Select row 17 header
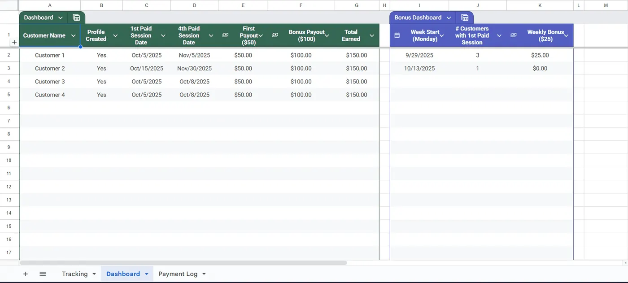This screenshot has width=628, height=283. coord(9,253)
